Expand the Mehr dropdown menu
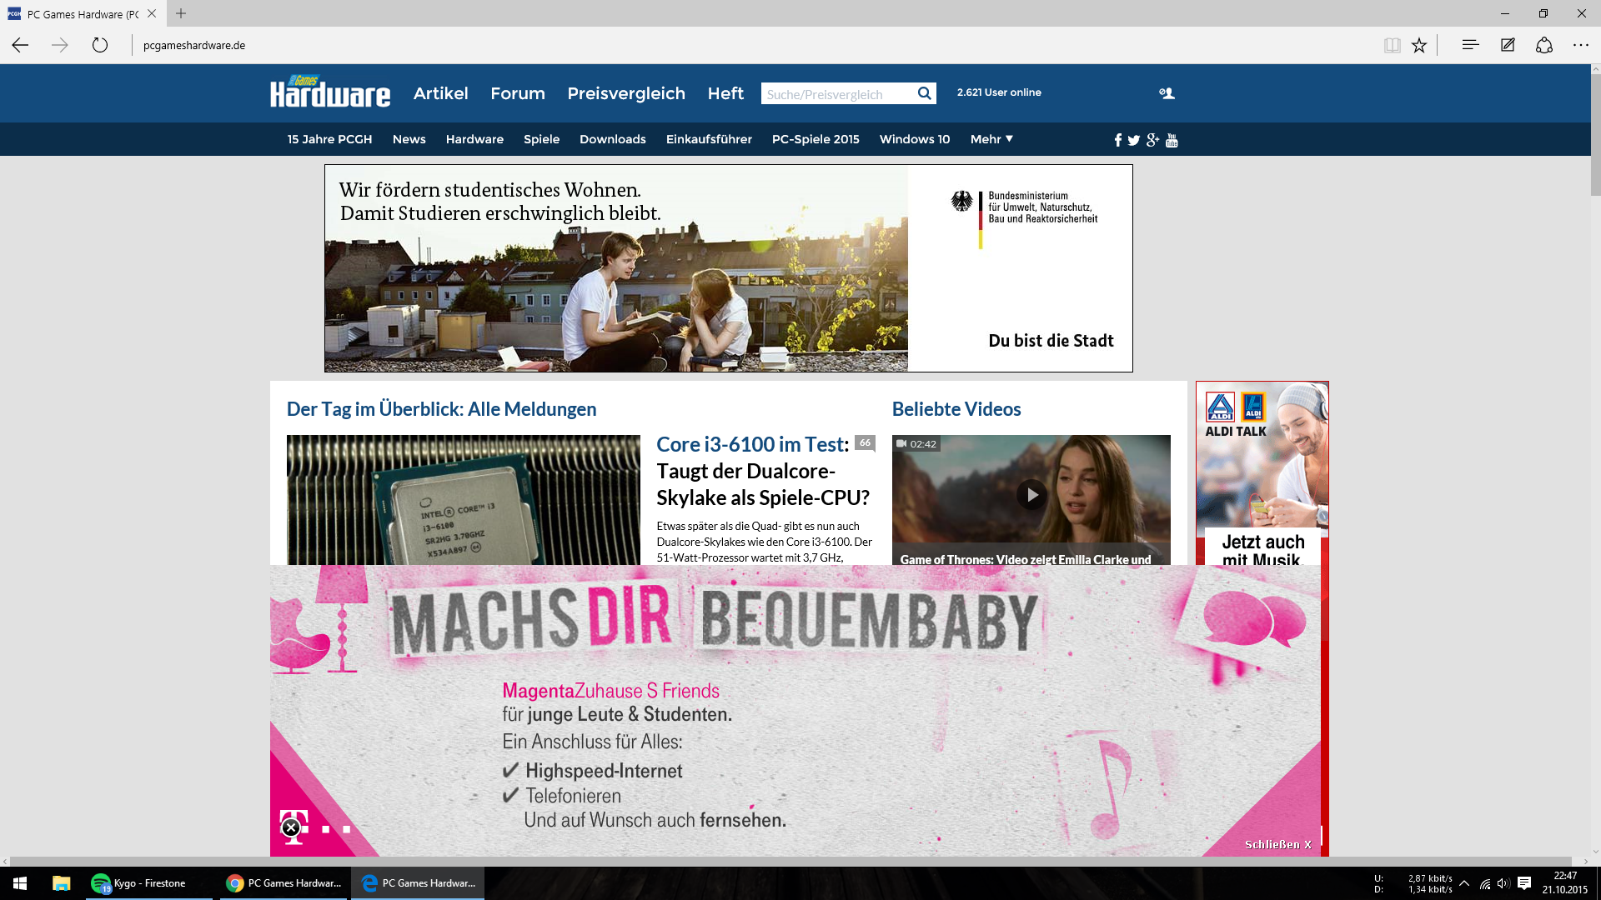 (x=991, y=139)
